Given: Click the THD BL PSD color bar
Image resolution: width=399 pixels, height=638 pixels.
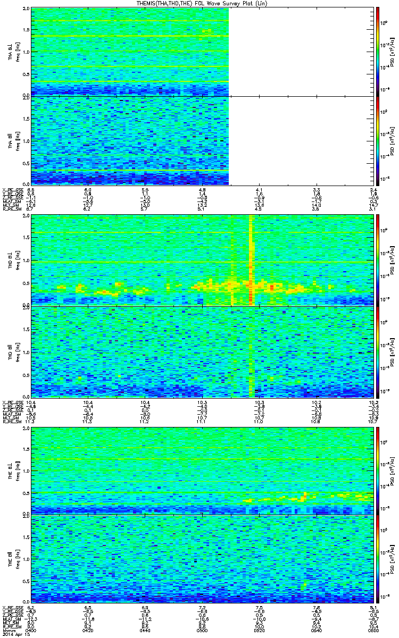Looking at the screenshot, I should click(x=377, y=260).
